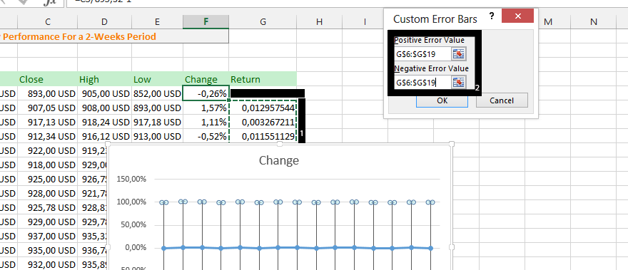628x270 pixels.
Task: Select close cell 912,34 USD
Action: coord(48,136)
